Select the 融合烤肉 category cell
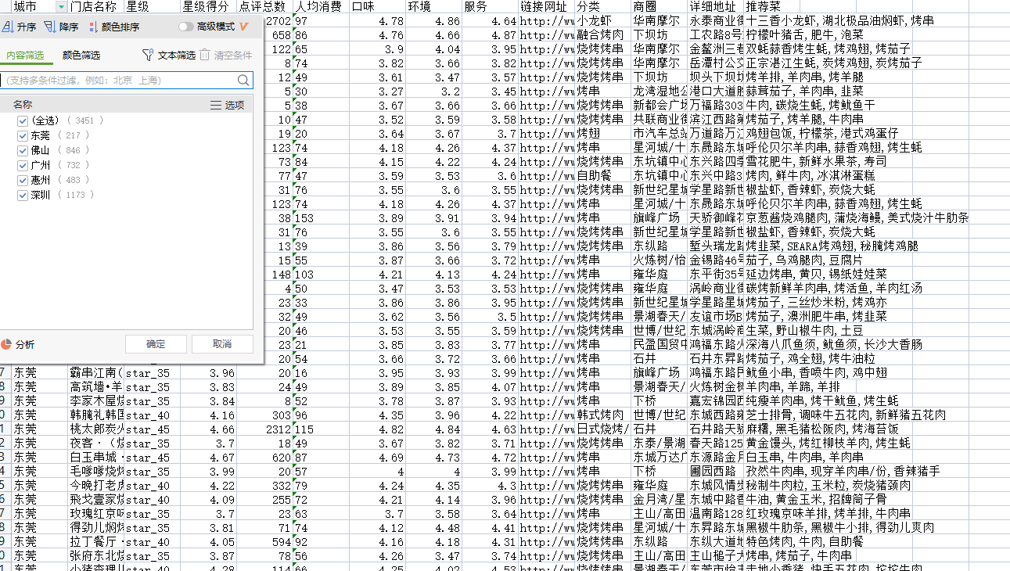 (x=602, y=35)
